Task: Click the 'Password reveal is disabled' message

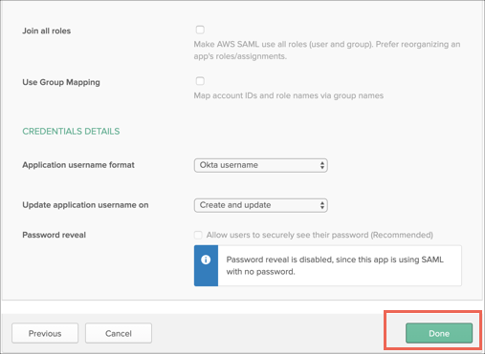Action: tap(335, 265)
